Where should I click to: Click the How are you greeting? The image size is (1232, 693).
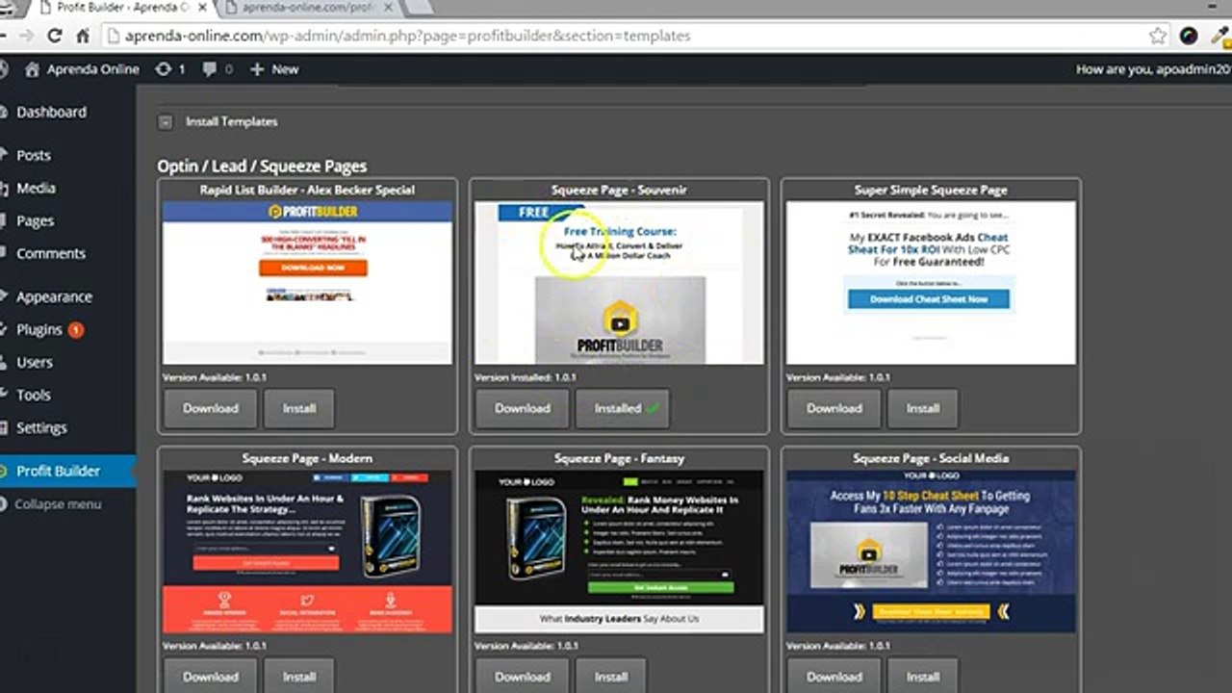point(1153,69)
